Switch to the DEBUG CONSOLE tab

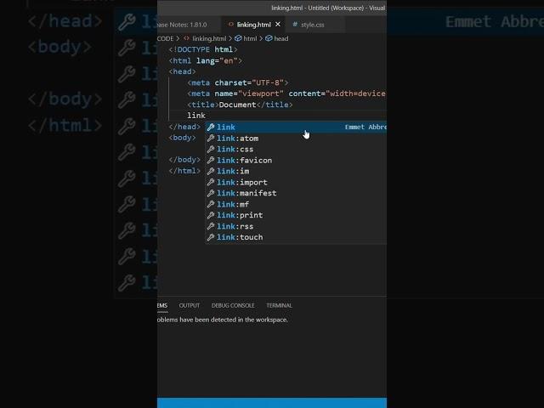click(x=233, y=305)
